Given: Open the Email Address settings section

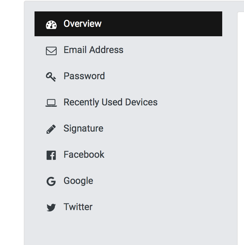Looking at the screenshot, I should point(94,50).
